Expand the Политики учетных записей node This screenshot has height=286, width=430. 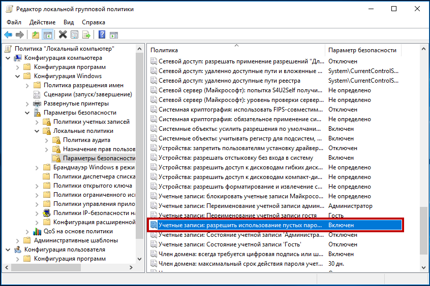click(x=37, y=122)
